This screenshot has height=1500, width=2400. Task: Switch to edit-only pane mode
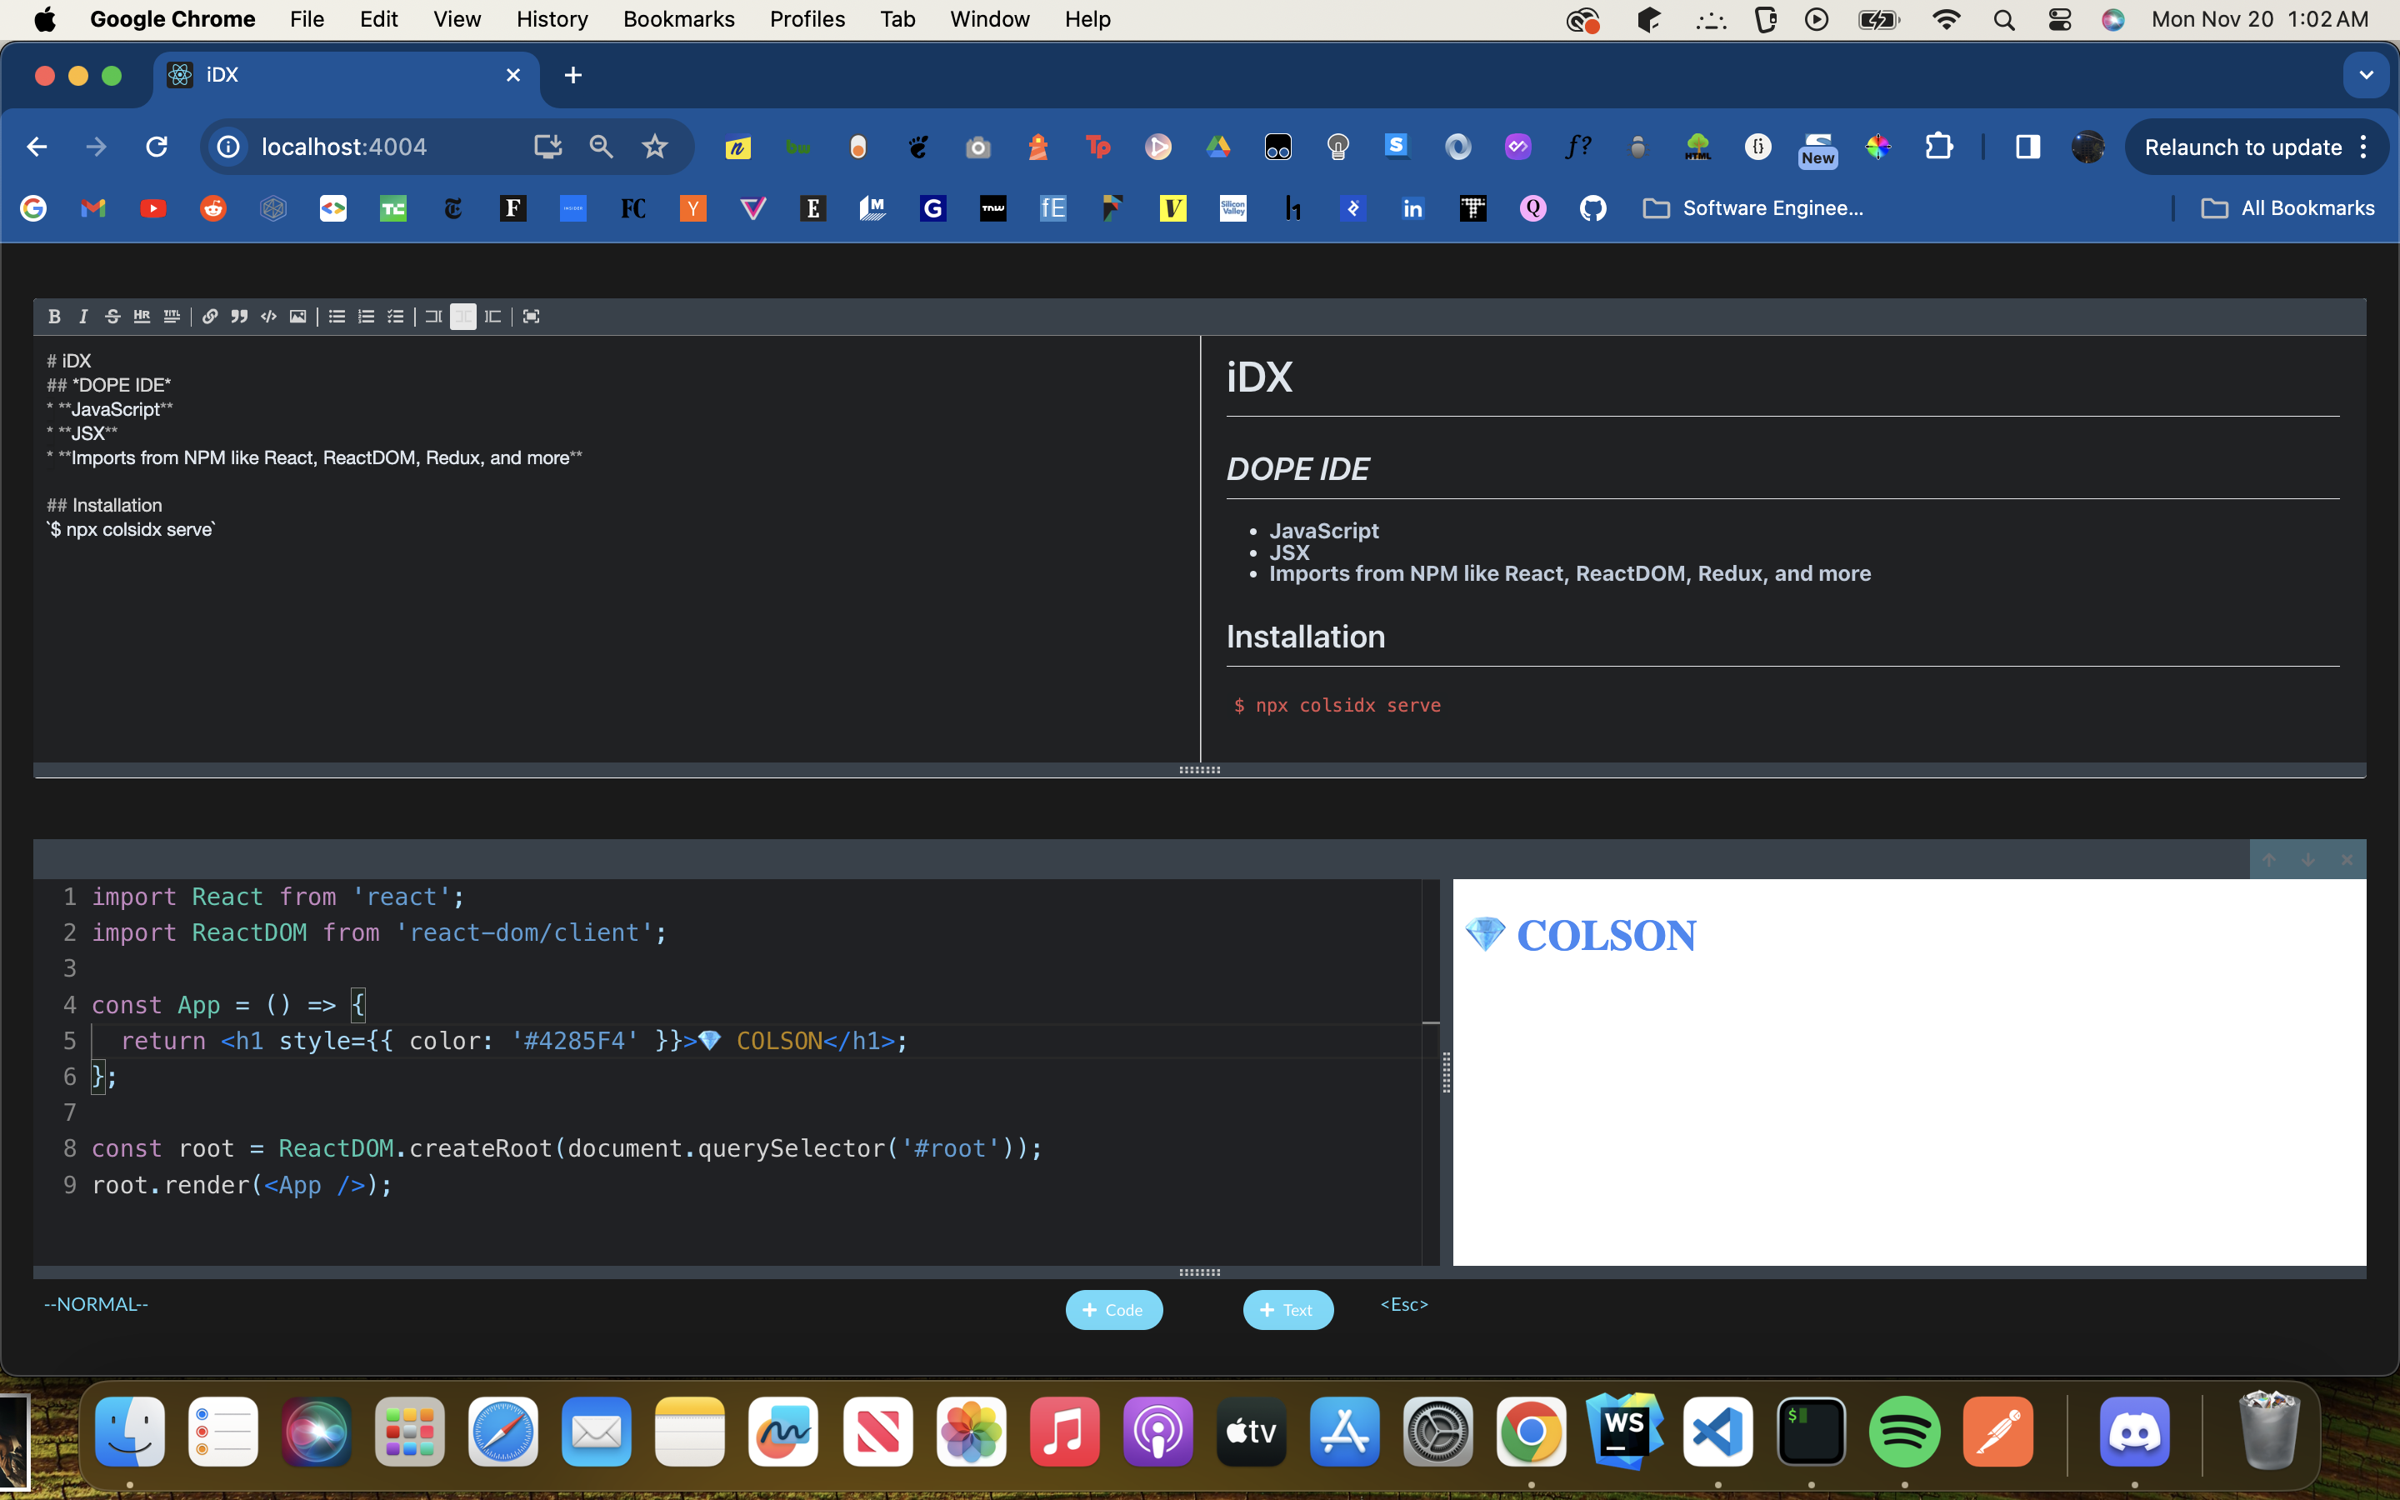[433, 317]
